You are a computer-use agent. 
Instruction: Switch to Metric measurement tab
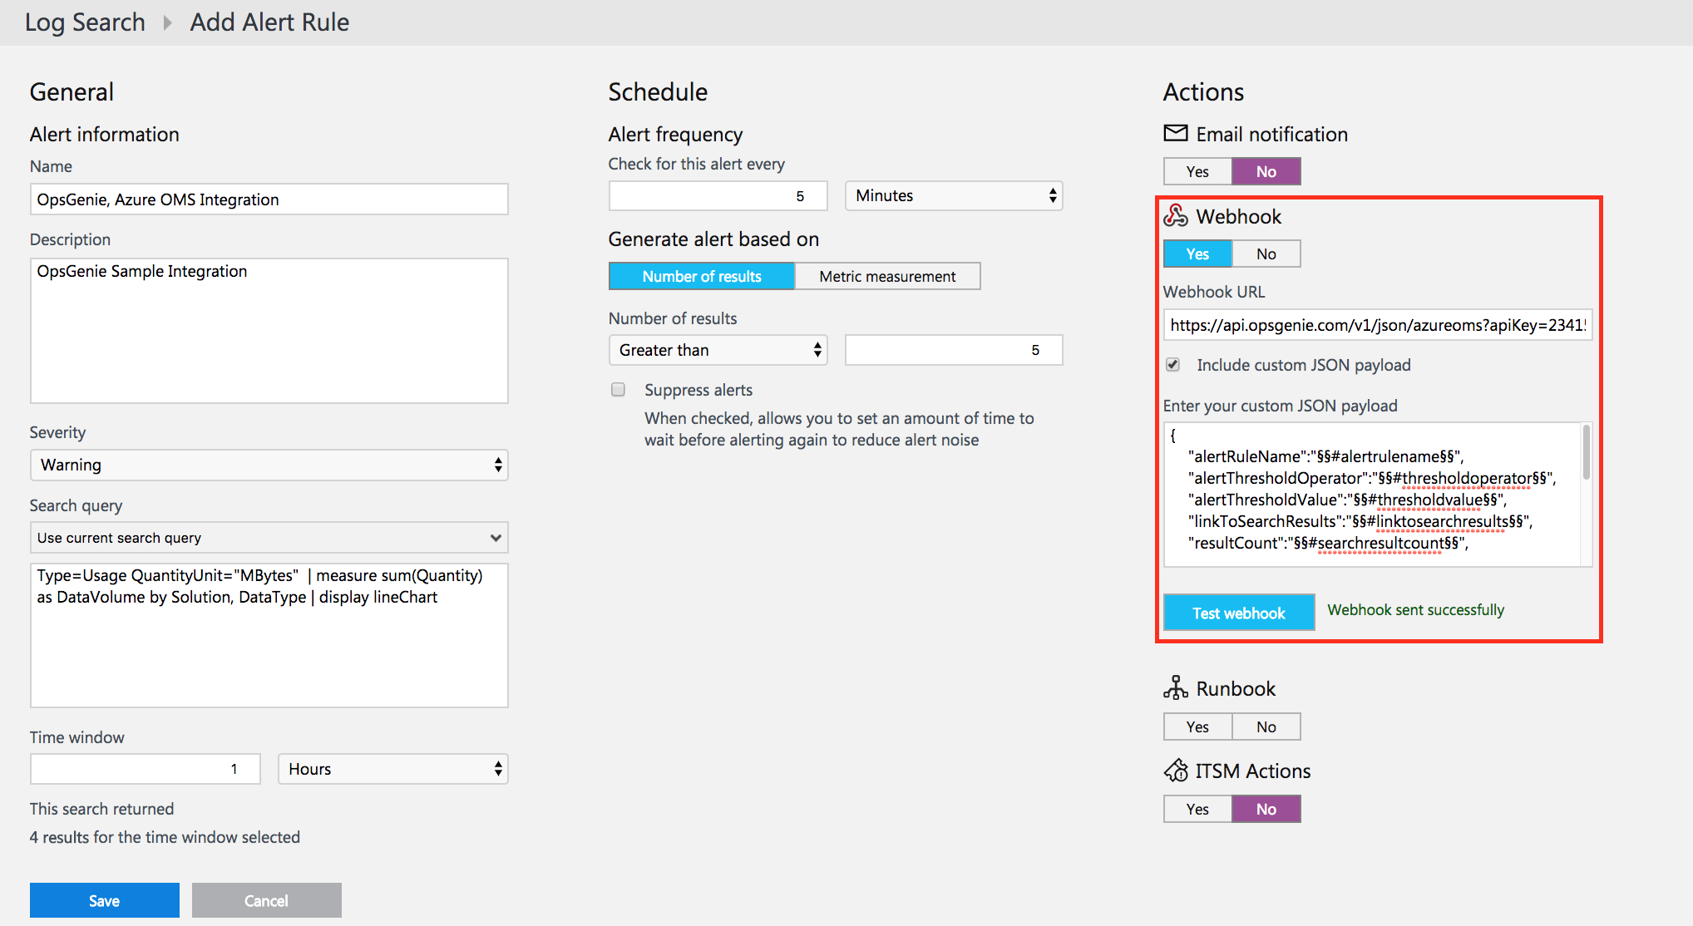[x=887, y=276]
